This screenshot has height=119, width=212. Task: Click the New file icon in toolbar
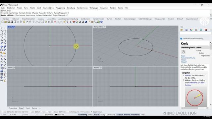(x=2, y=22)
